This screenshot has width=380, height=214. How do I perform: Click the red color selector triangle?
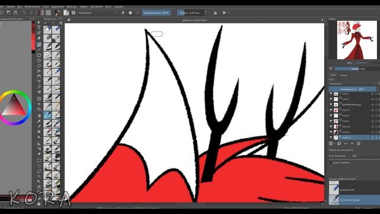pyautogui.click(x=14, y=106)
